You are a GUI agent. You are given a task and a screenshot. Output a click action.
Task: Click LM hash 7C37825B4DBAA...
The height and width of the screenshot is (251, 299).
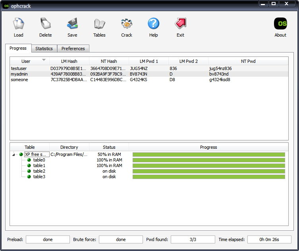69,80
